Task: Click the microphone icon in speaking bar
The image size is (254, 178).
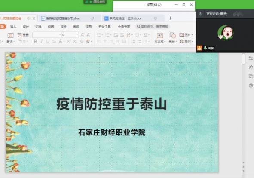Action: 200,14
